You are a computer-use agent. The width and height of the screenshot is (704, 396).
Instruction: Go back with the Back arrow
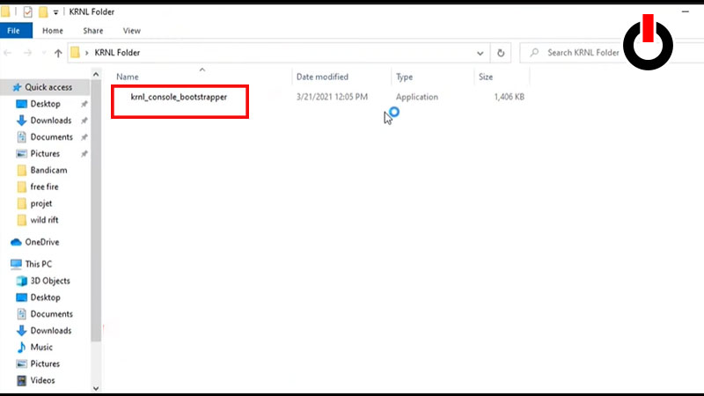tap(8, 53)
